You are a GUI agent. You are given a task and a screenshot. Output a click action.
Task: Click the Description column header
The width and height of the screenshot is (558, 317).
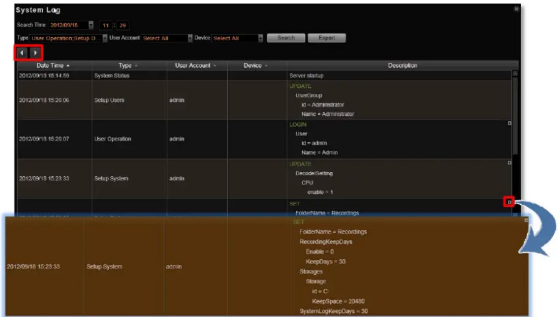click(x=402, y=66)
